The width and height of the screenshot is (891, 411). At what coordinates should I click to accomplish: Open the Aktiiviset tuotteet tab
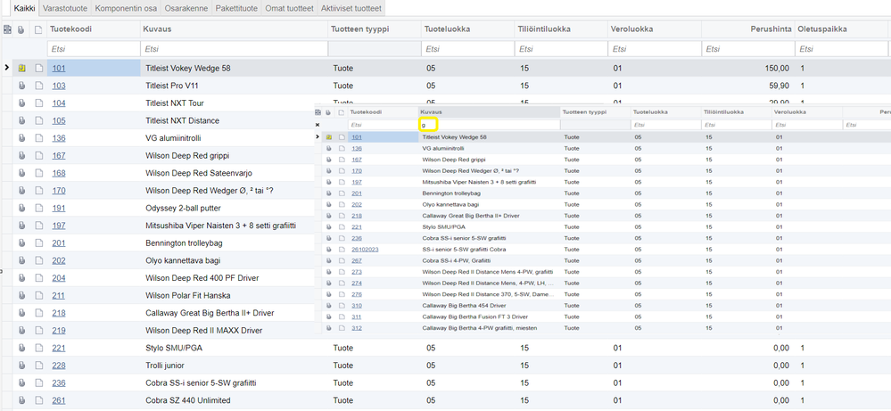(351, 9)
